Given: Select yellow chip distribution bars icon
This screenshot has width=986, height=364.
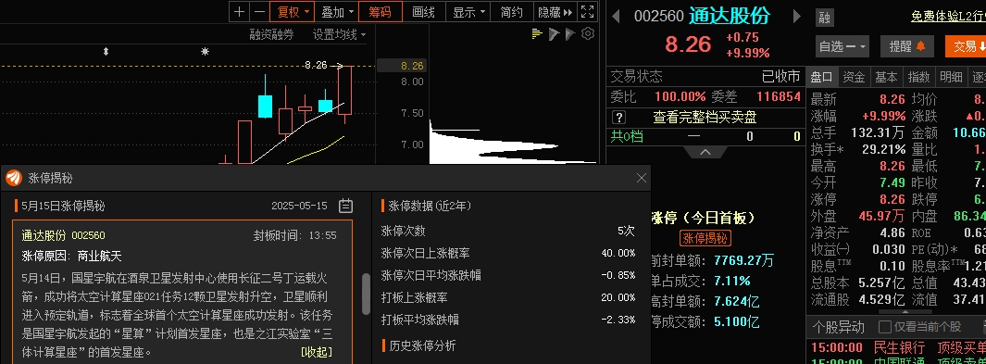Looking at the screenshot, I should click(x=537, y=34).
